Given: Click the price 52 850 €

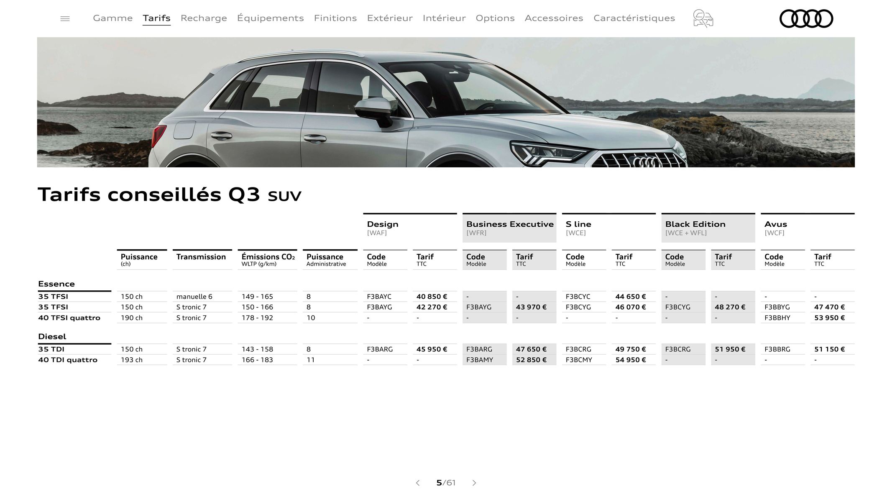Looking at the screenshot, I should (531, 360).
